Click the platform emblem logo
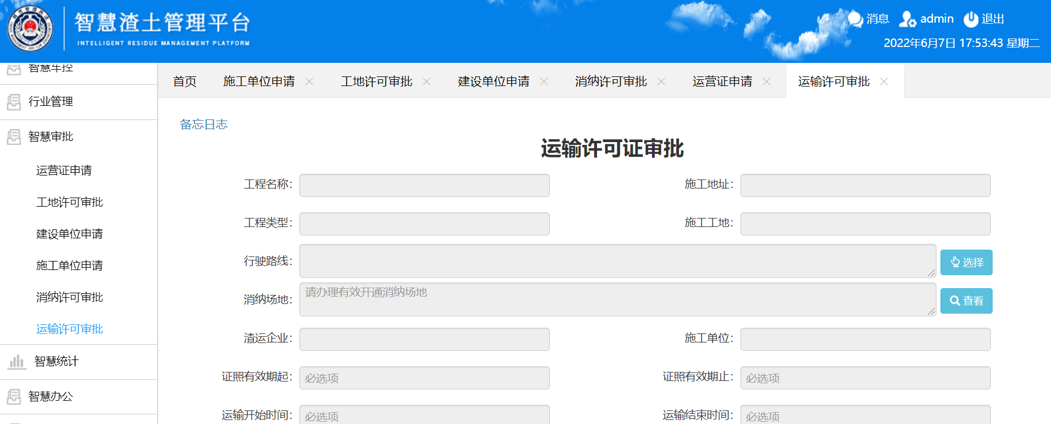The width and height of the screenshot is (1051, 424). (30, 28)
